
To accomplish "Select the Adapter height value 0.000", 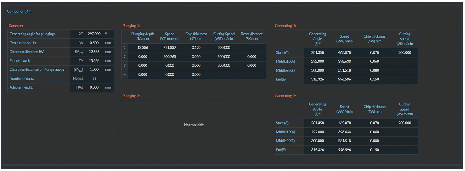I will tap(94, 87).
